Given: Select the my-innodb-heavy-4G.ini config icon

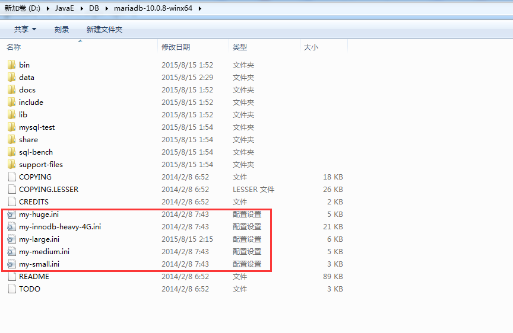Looking at the screenshot, I should coord(11,226).
